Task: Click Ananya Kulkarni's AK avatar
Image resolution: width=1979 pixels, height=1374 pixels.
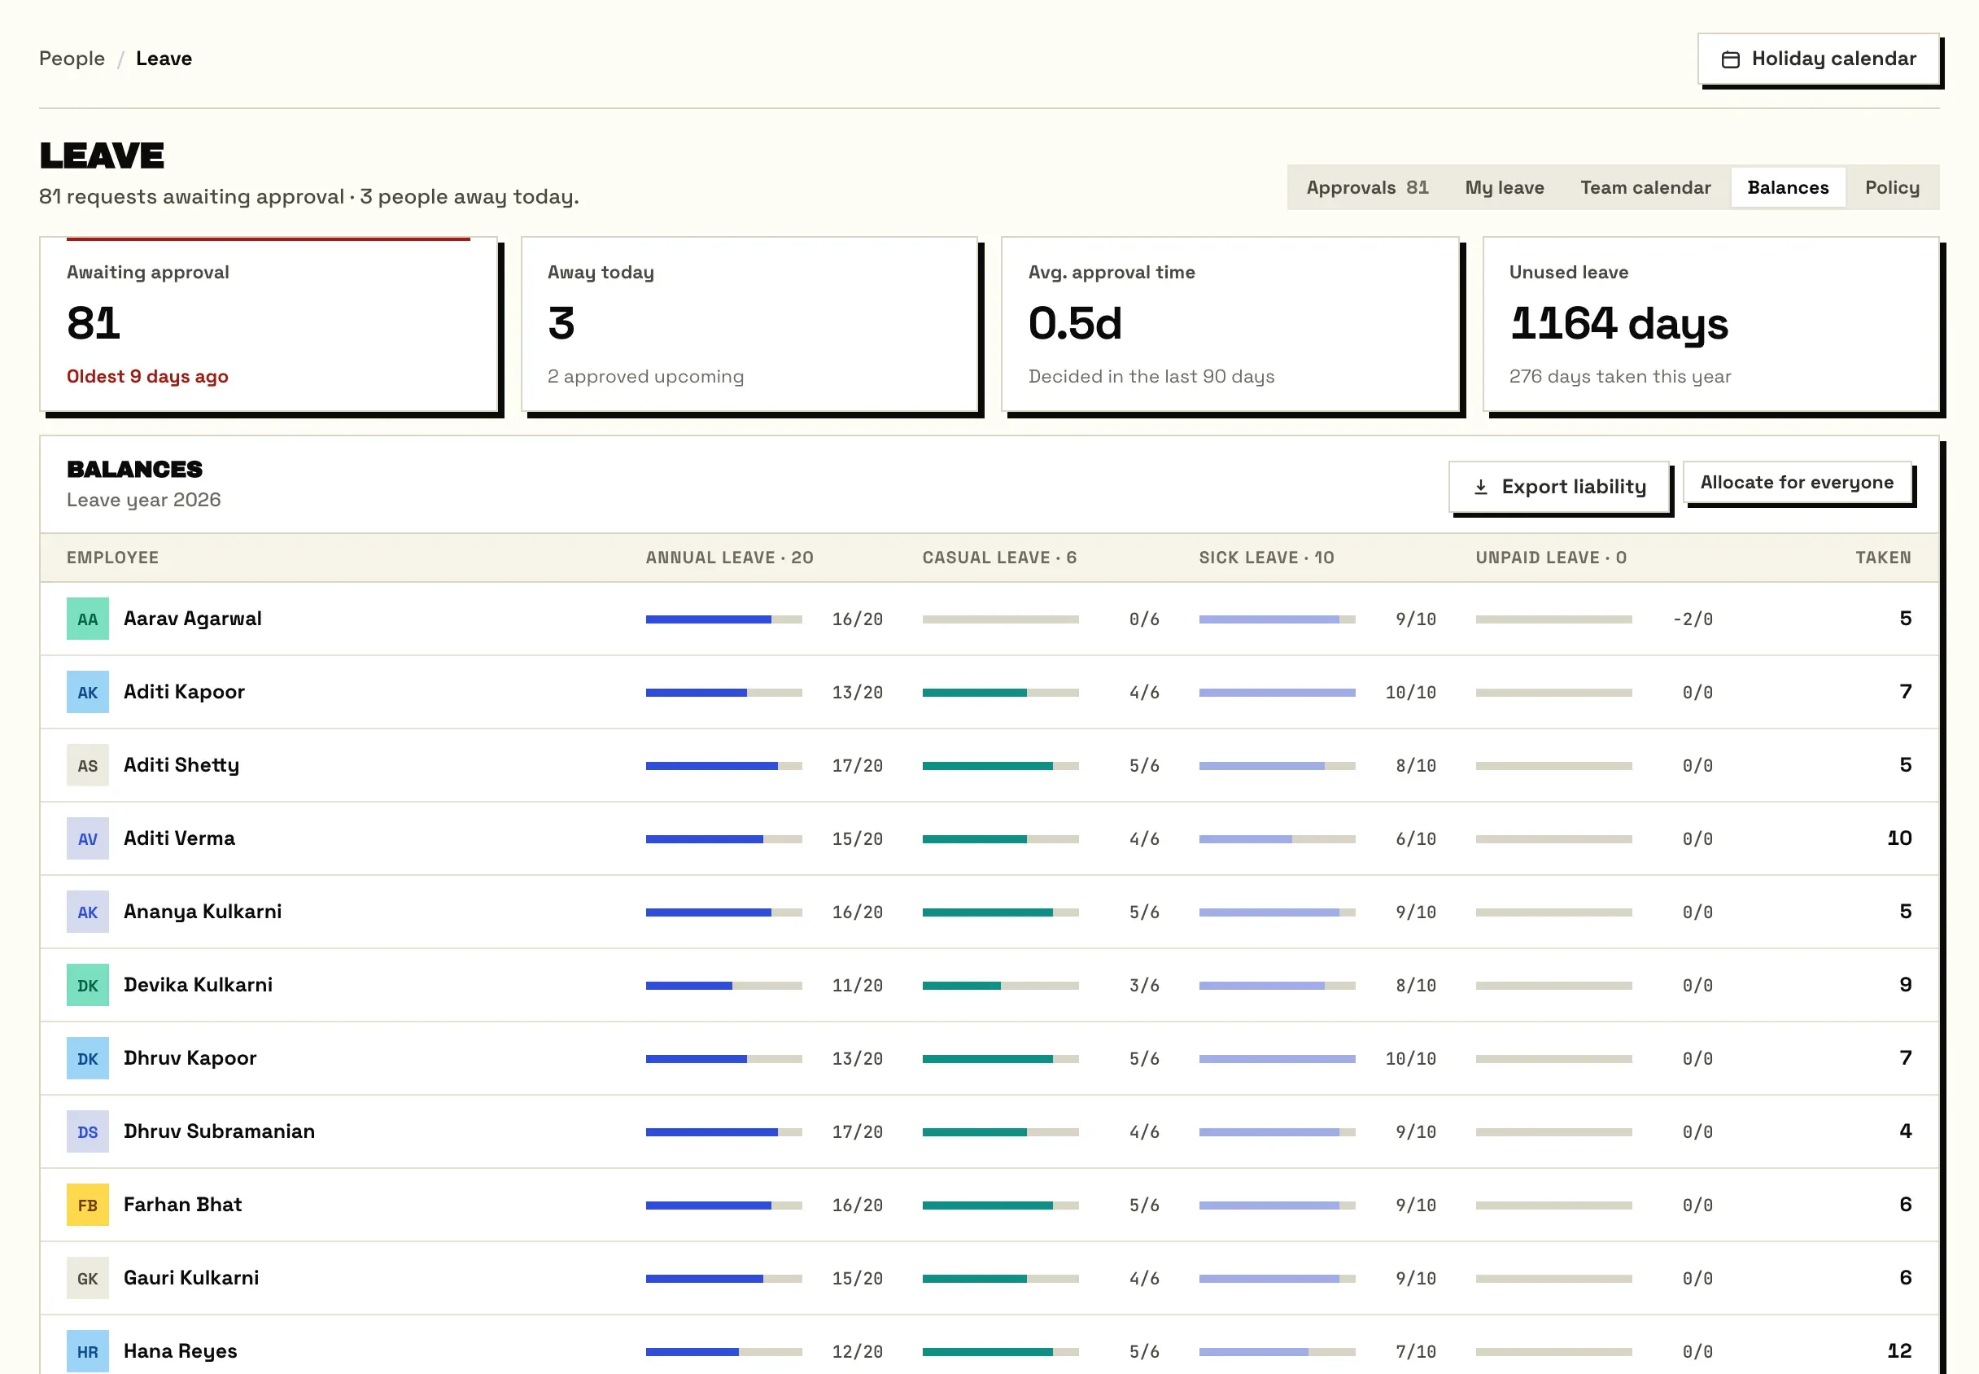Action: click(x=88, y=912)
